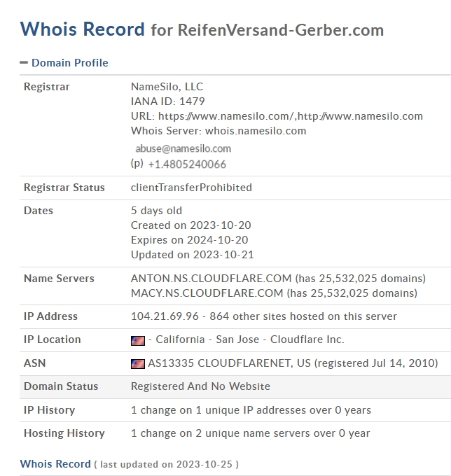
Task: Click clientTransferProhibited status value
Action: pyautogui.click(x=191, y=188)
